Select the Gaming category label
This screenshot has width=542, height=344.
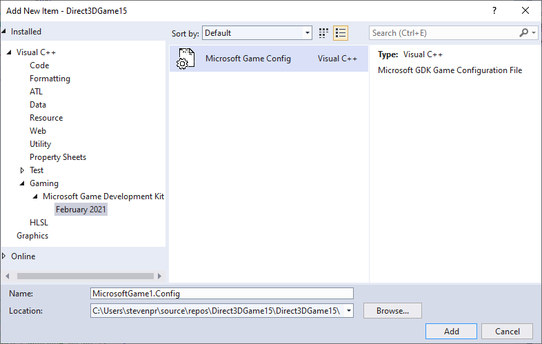click(x=44, y=183)
